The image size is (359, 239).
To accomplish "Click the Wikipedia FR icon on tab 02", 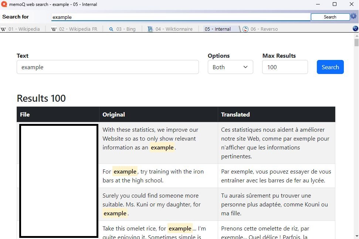I will click(54, 29).
